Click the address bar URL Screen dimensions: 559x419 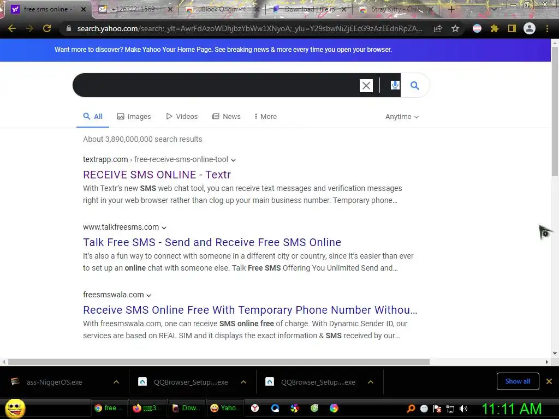(x=249, y=28)
